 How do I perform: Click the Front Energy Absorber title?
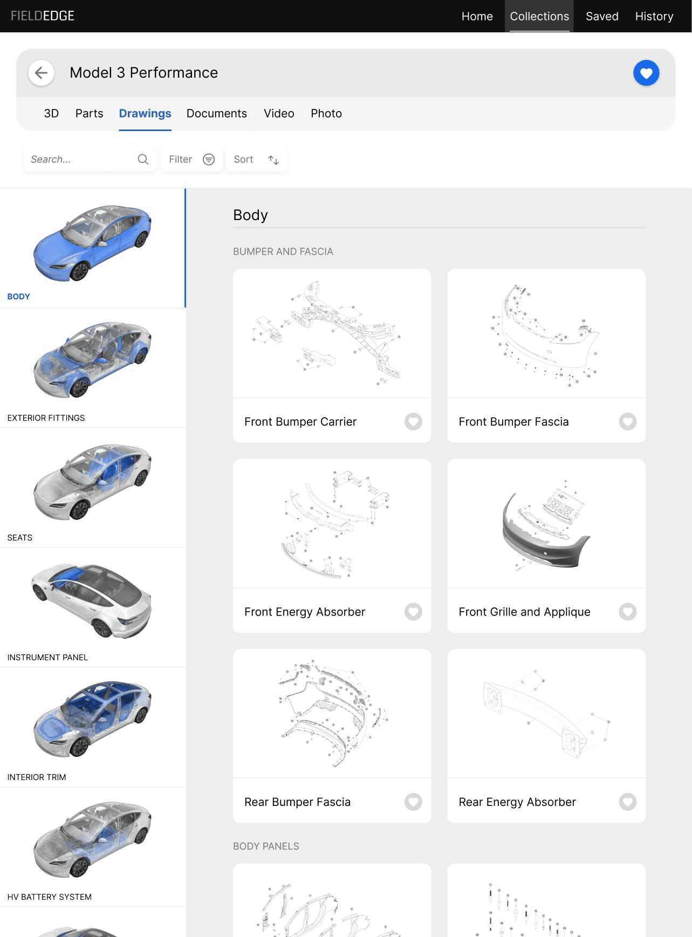(305, 612)
